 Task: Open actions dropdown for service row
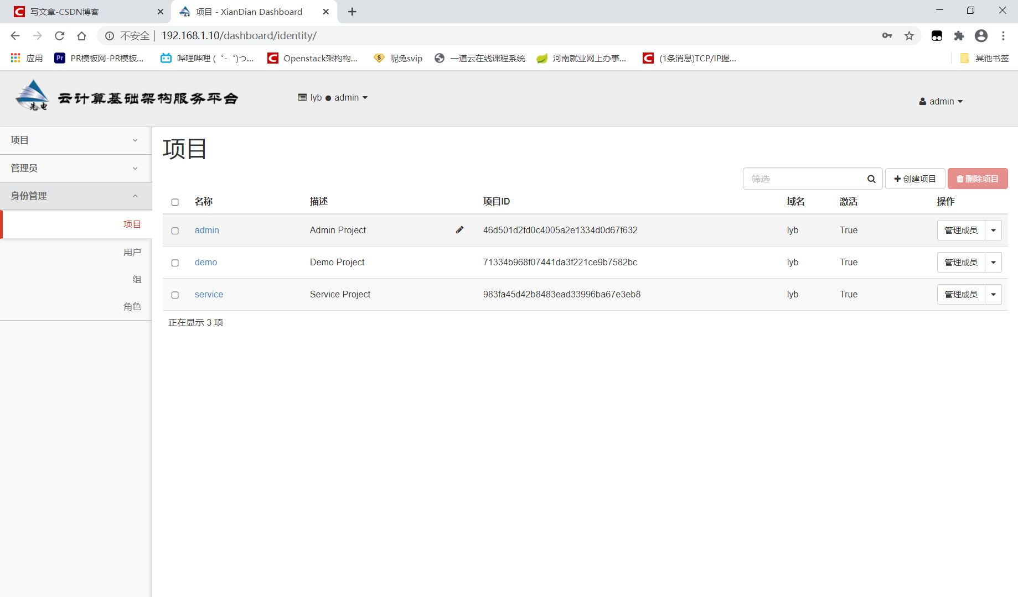pos(994,295)
